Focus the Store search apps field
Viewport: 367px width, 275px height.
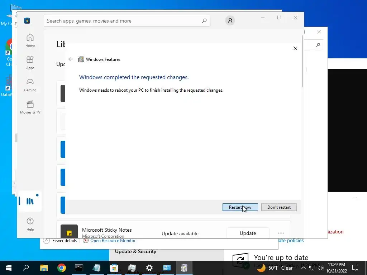click(127, 21)
